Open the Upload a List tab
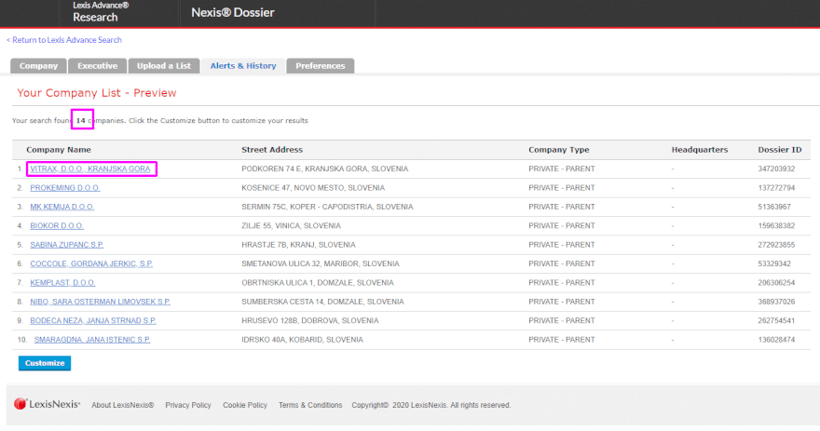Viewport: 820px width, 431px height. (163, 66)
